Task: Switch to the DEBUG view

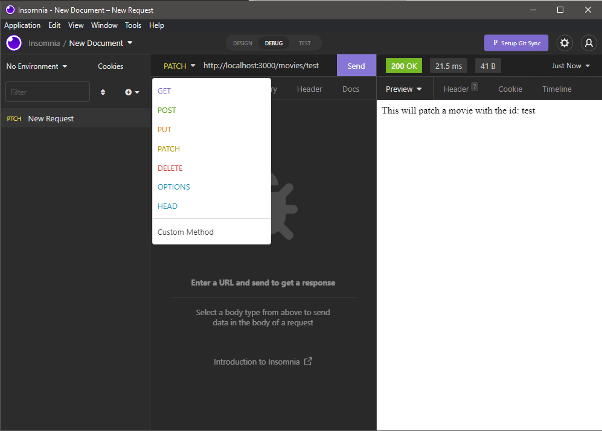Action: [x=274, y=43]
